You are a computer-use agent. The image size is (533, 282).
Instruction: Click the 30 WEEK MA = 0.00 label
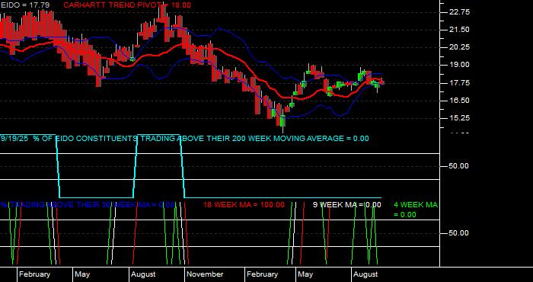(88, 205)
